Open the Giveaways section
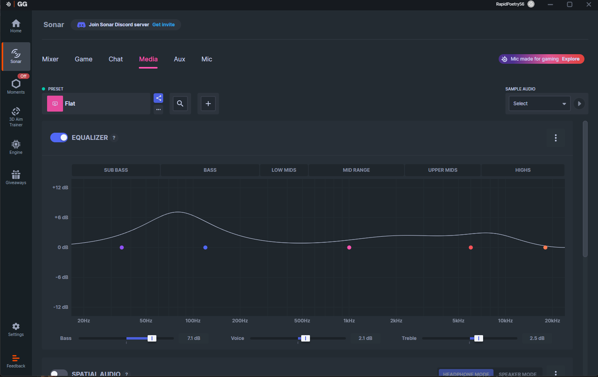598x377 pixels. point(16,177)
